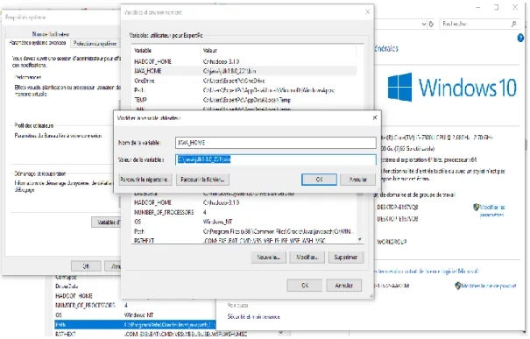Select the JAVA_HOME row in user variables
The height and width of the screenshot is (339, 530).
(245, 71)
